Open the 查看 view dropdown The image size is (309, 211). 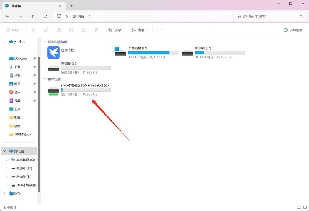140,30
